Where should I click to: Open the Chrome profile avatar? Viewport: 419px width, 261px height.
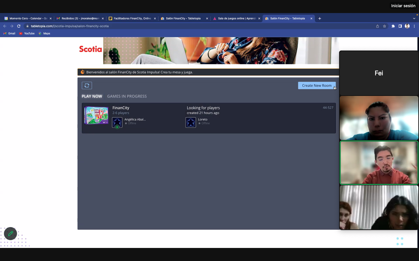[x=407, y=26]
